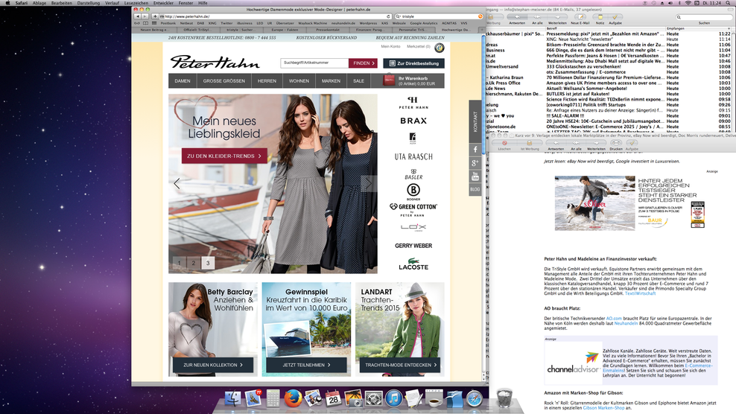Add bookmark with Safari's plus button
Viewport: 736px width, 414px height.
point(154,16)
